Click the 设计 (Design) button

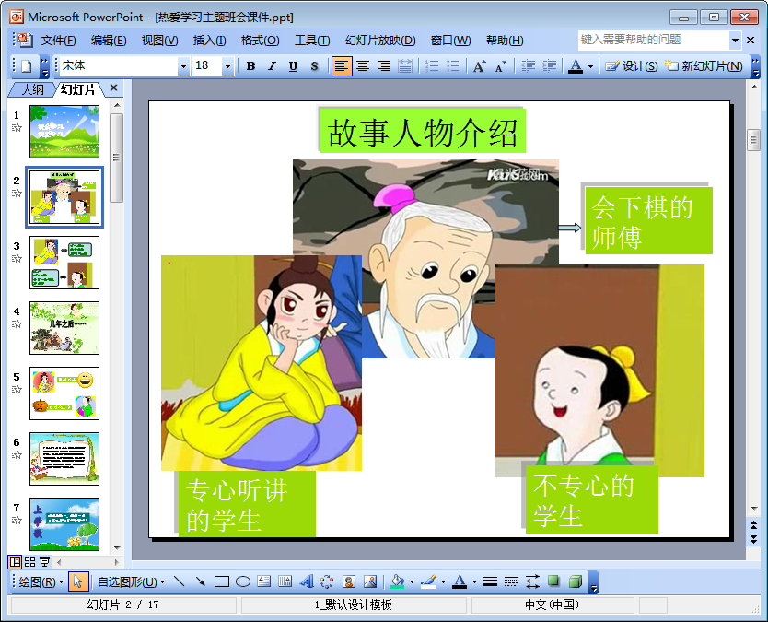632,66
